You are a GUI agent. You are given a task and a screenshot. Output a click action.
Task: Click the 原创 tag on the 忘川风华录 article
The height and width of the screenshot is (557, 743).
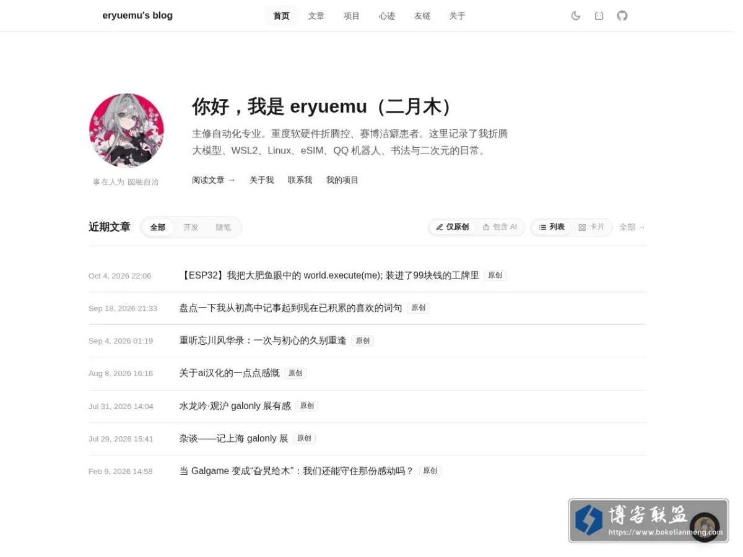362,341
